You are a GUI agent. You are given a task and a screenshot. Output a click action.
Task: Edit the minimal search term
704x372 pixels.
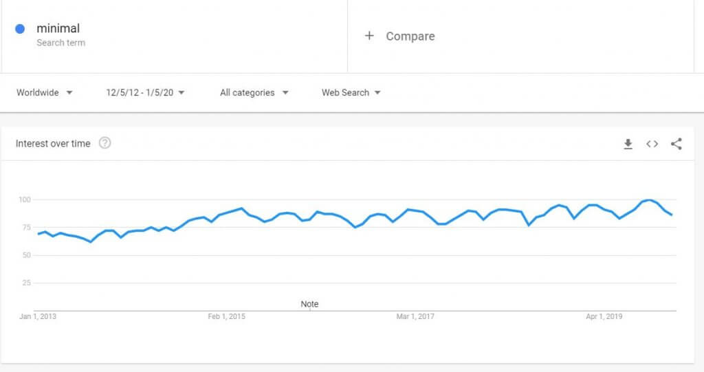[x=58, y=28]
